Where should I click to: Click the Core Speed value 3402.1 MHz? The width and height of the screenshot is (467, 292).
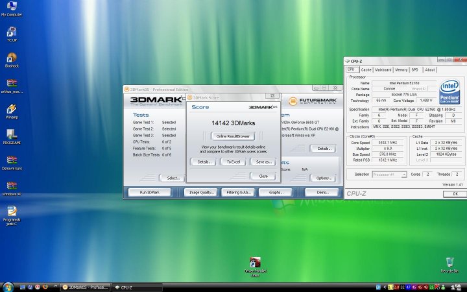coord(387,143)
